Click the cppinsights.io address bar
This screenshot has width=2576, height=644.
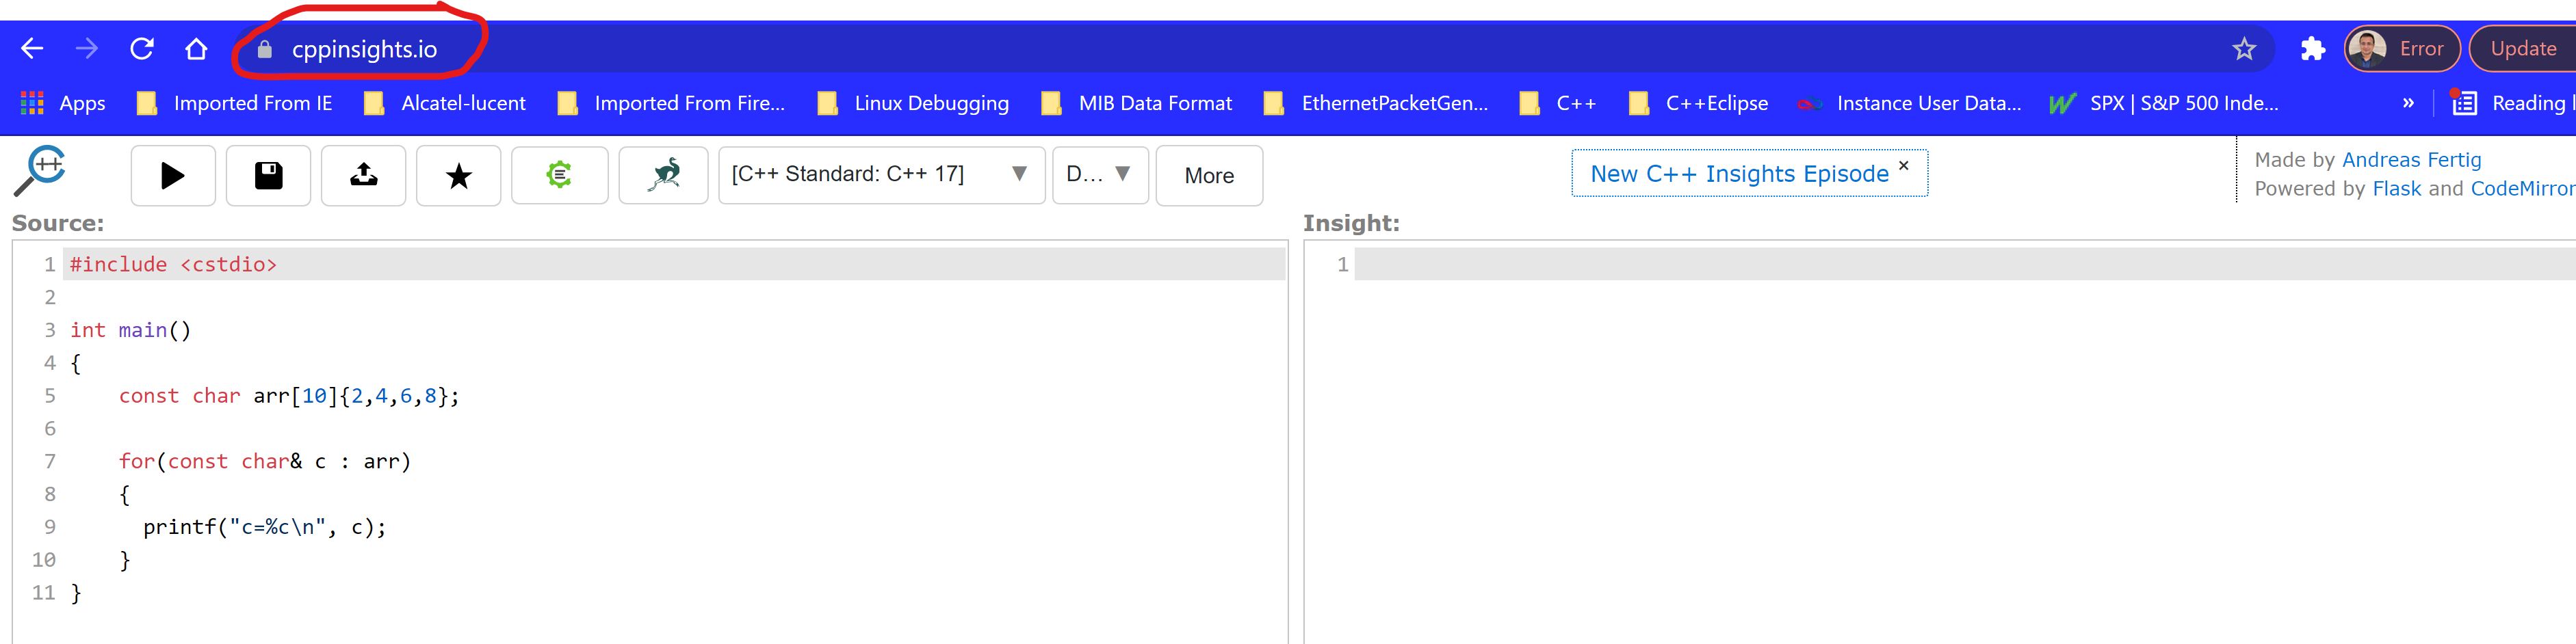(364, 49)
